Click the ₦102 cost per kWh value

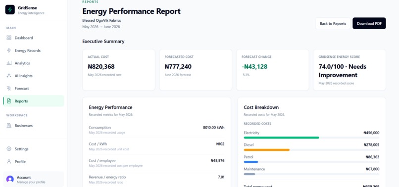tap(220, 144)
